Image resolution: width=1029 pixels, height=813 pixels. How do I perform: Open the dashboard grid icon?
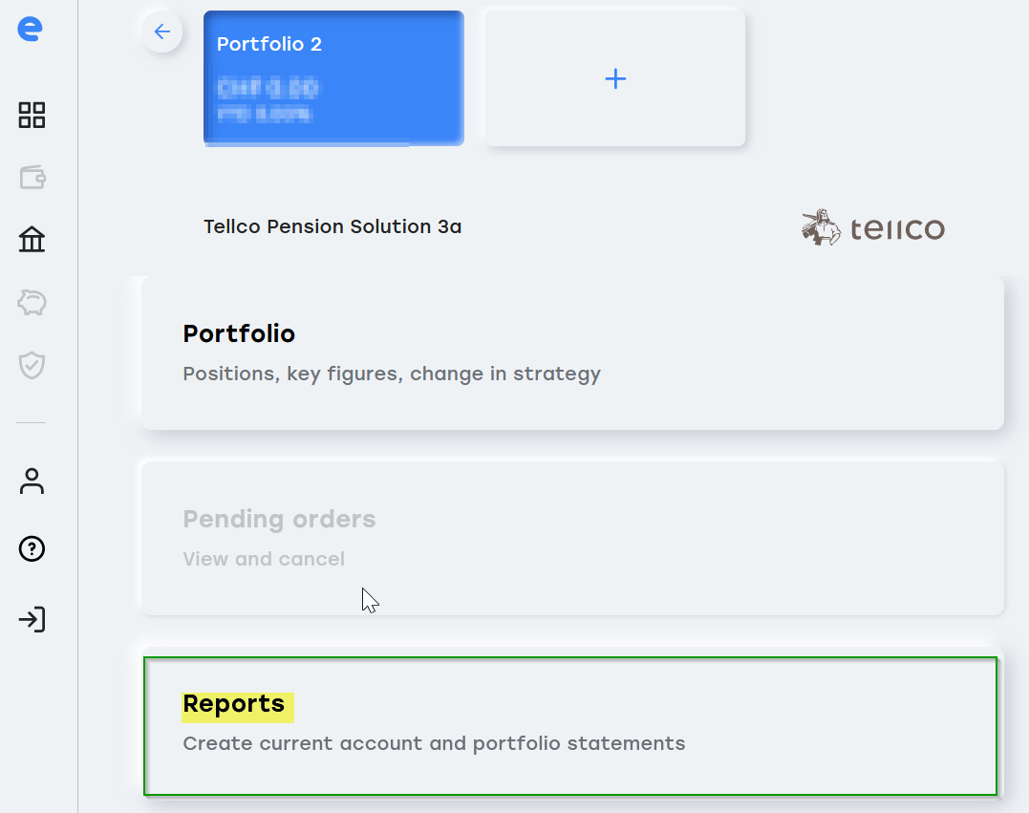point(32,115)
